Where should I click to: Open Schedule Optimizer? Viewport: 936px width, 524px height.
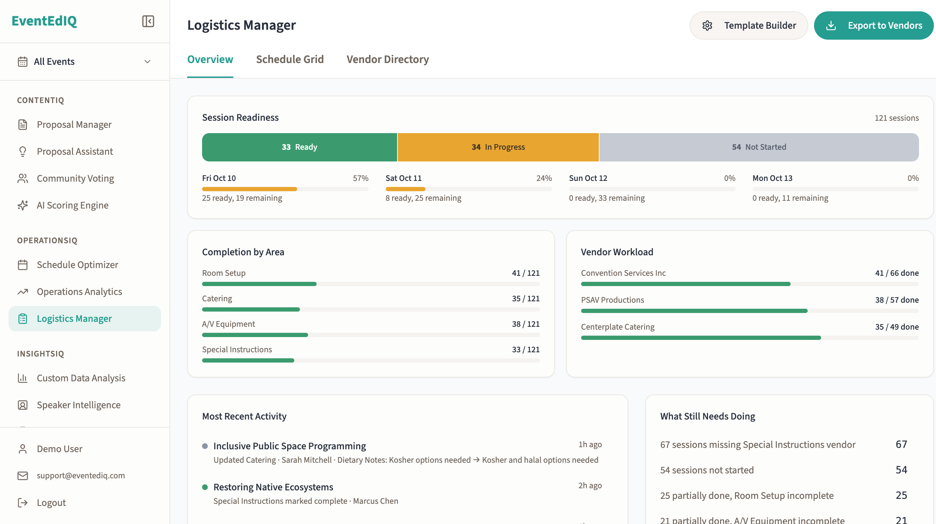(x=84, y=264)
